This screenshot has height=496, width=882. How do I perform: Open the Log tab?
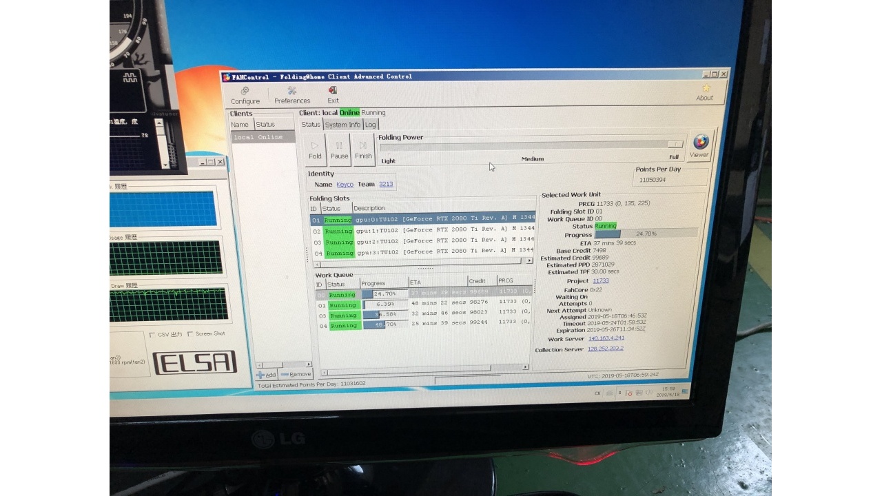[370, 125]
